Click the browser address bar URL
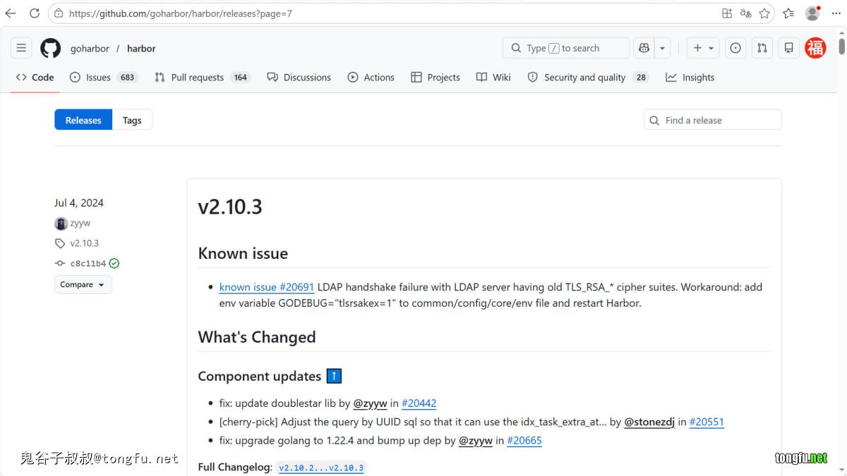 coord(180,13)
